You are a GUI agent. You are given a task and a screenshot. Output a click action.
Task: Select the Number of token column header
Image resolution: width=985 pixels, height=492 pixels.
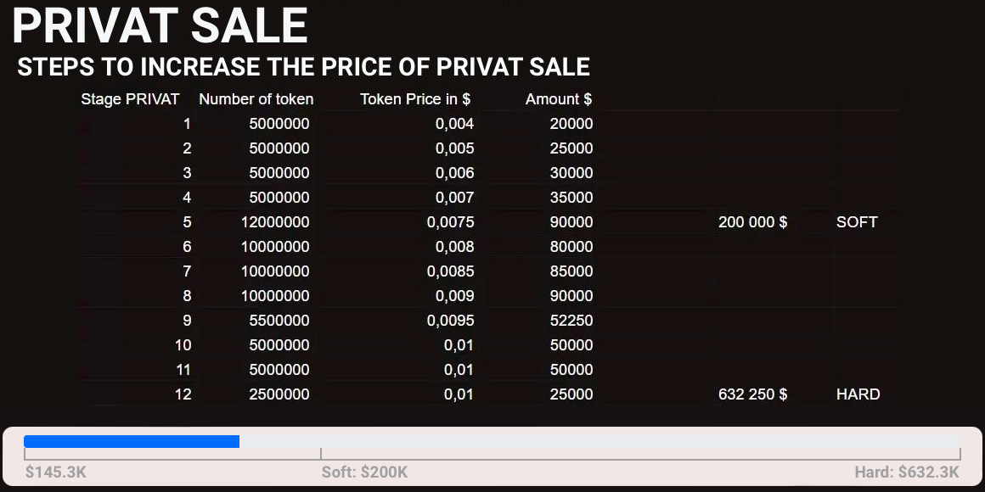(256, 99)
